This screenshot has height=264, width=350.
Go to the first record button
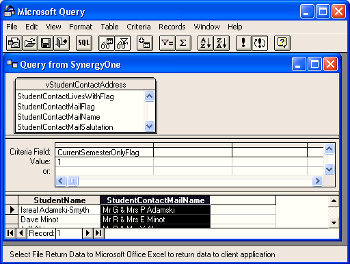coord(10,233)
